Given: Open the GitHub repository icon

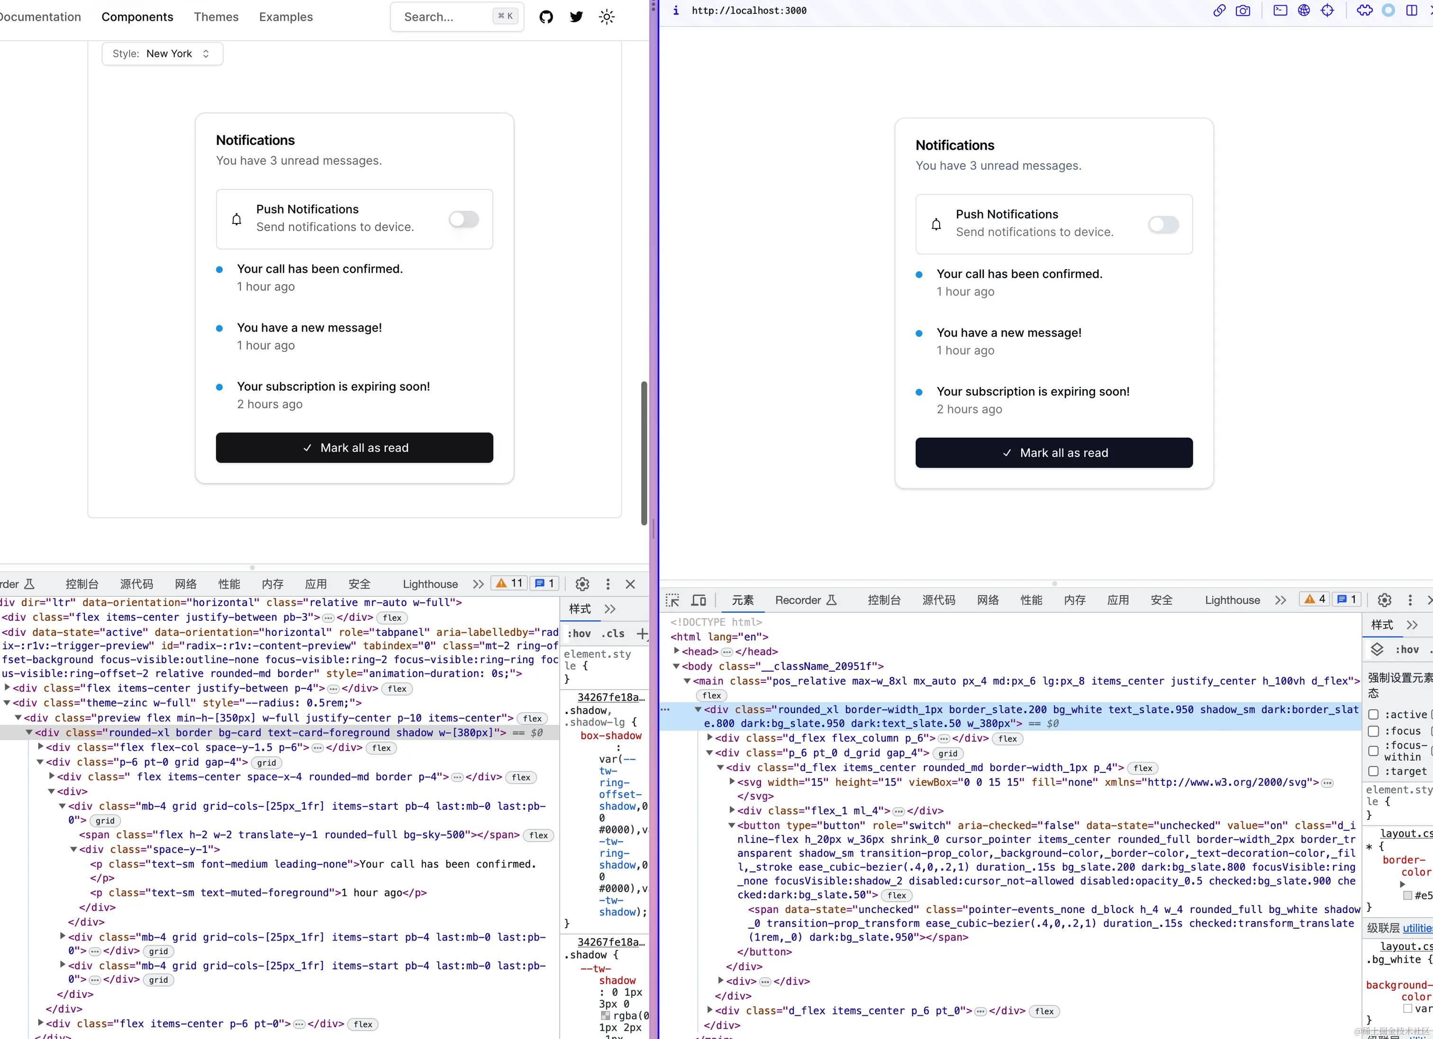Looking at the screenshot, I should click(546, 17).
